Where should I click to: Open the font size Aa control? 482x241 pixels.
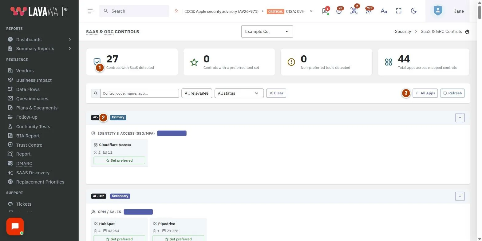pyautogui.click(x=384, y=11)
